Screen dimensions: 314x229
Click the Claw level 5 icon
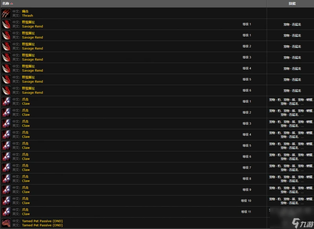pyautogui.click(x=6, y=146)
